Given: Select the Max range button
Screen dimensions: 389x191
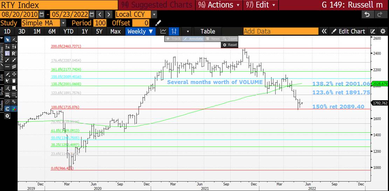Looking at the screenshot, I should point(115,31).
